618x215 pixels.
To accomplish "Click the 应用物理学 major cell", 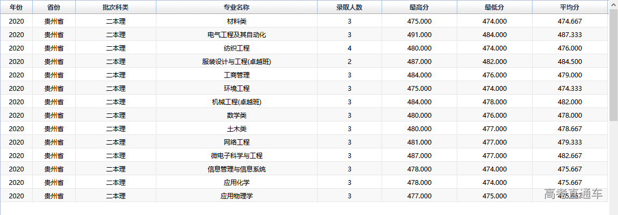I will click(x=236, y=196).
